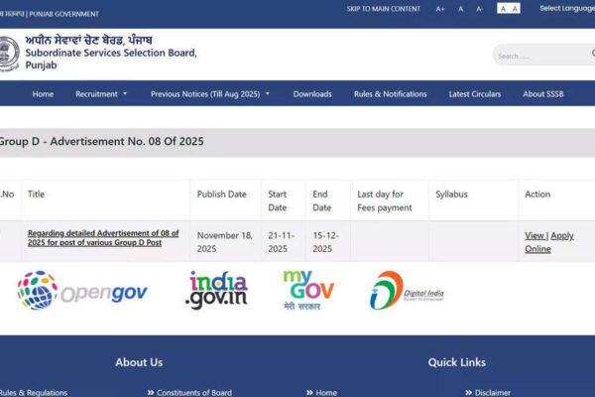Expand the Recruitment dropdown menu
Viewport: 595px width, 397px height.
click(x=101, y=94)
